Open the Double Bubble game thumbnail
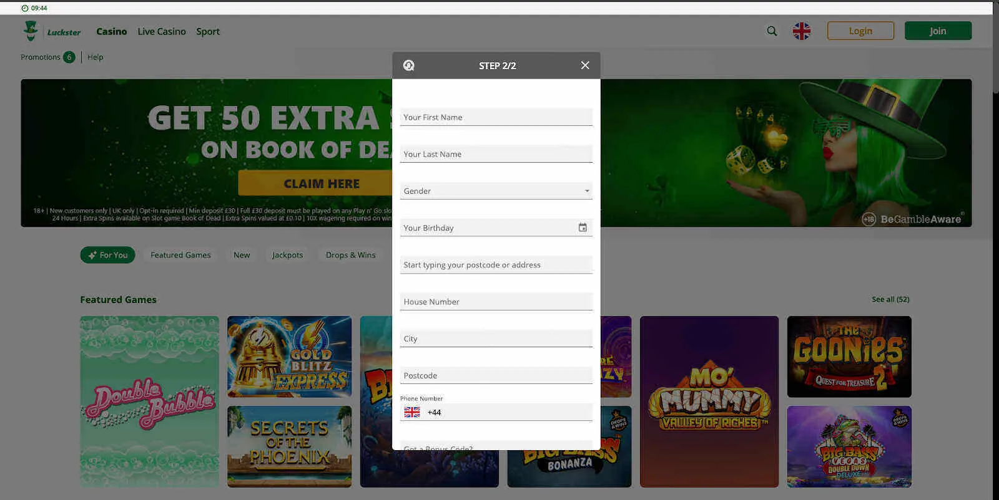The image size is (999, 500). click(x=149, y=401)
